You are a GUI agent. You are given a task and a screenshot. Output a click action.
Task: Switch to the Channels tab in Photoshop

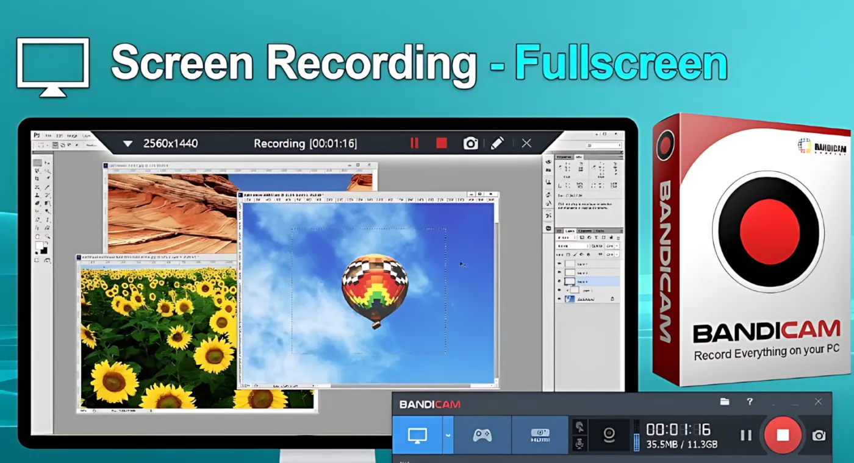584,231
